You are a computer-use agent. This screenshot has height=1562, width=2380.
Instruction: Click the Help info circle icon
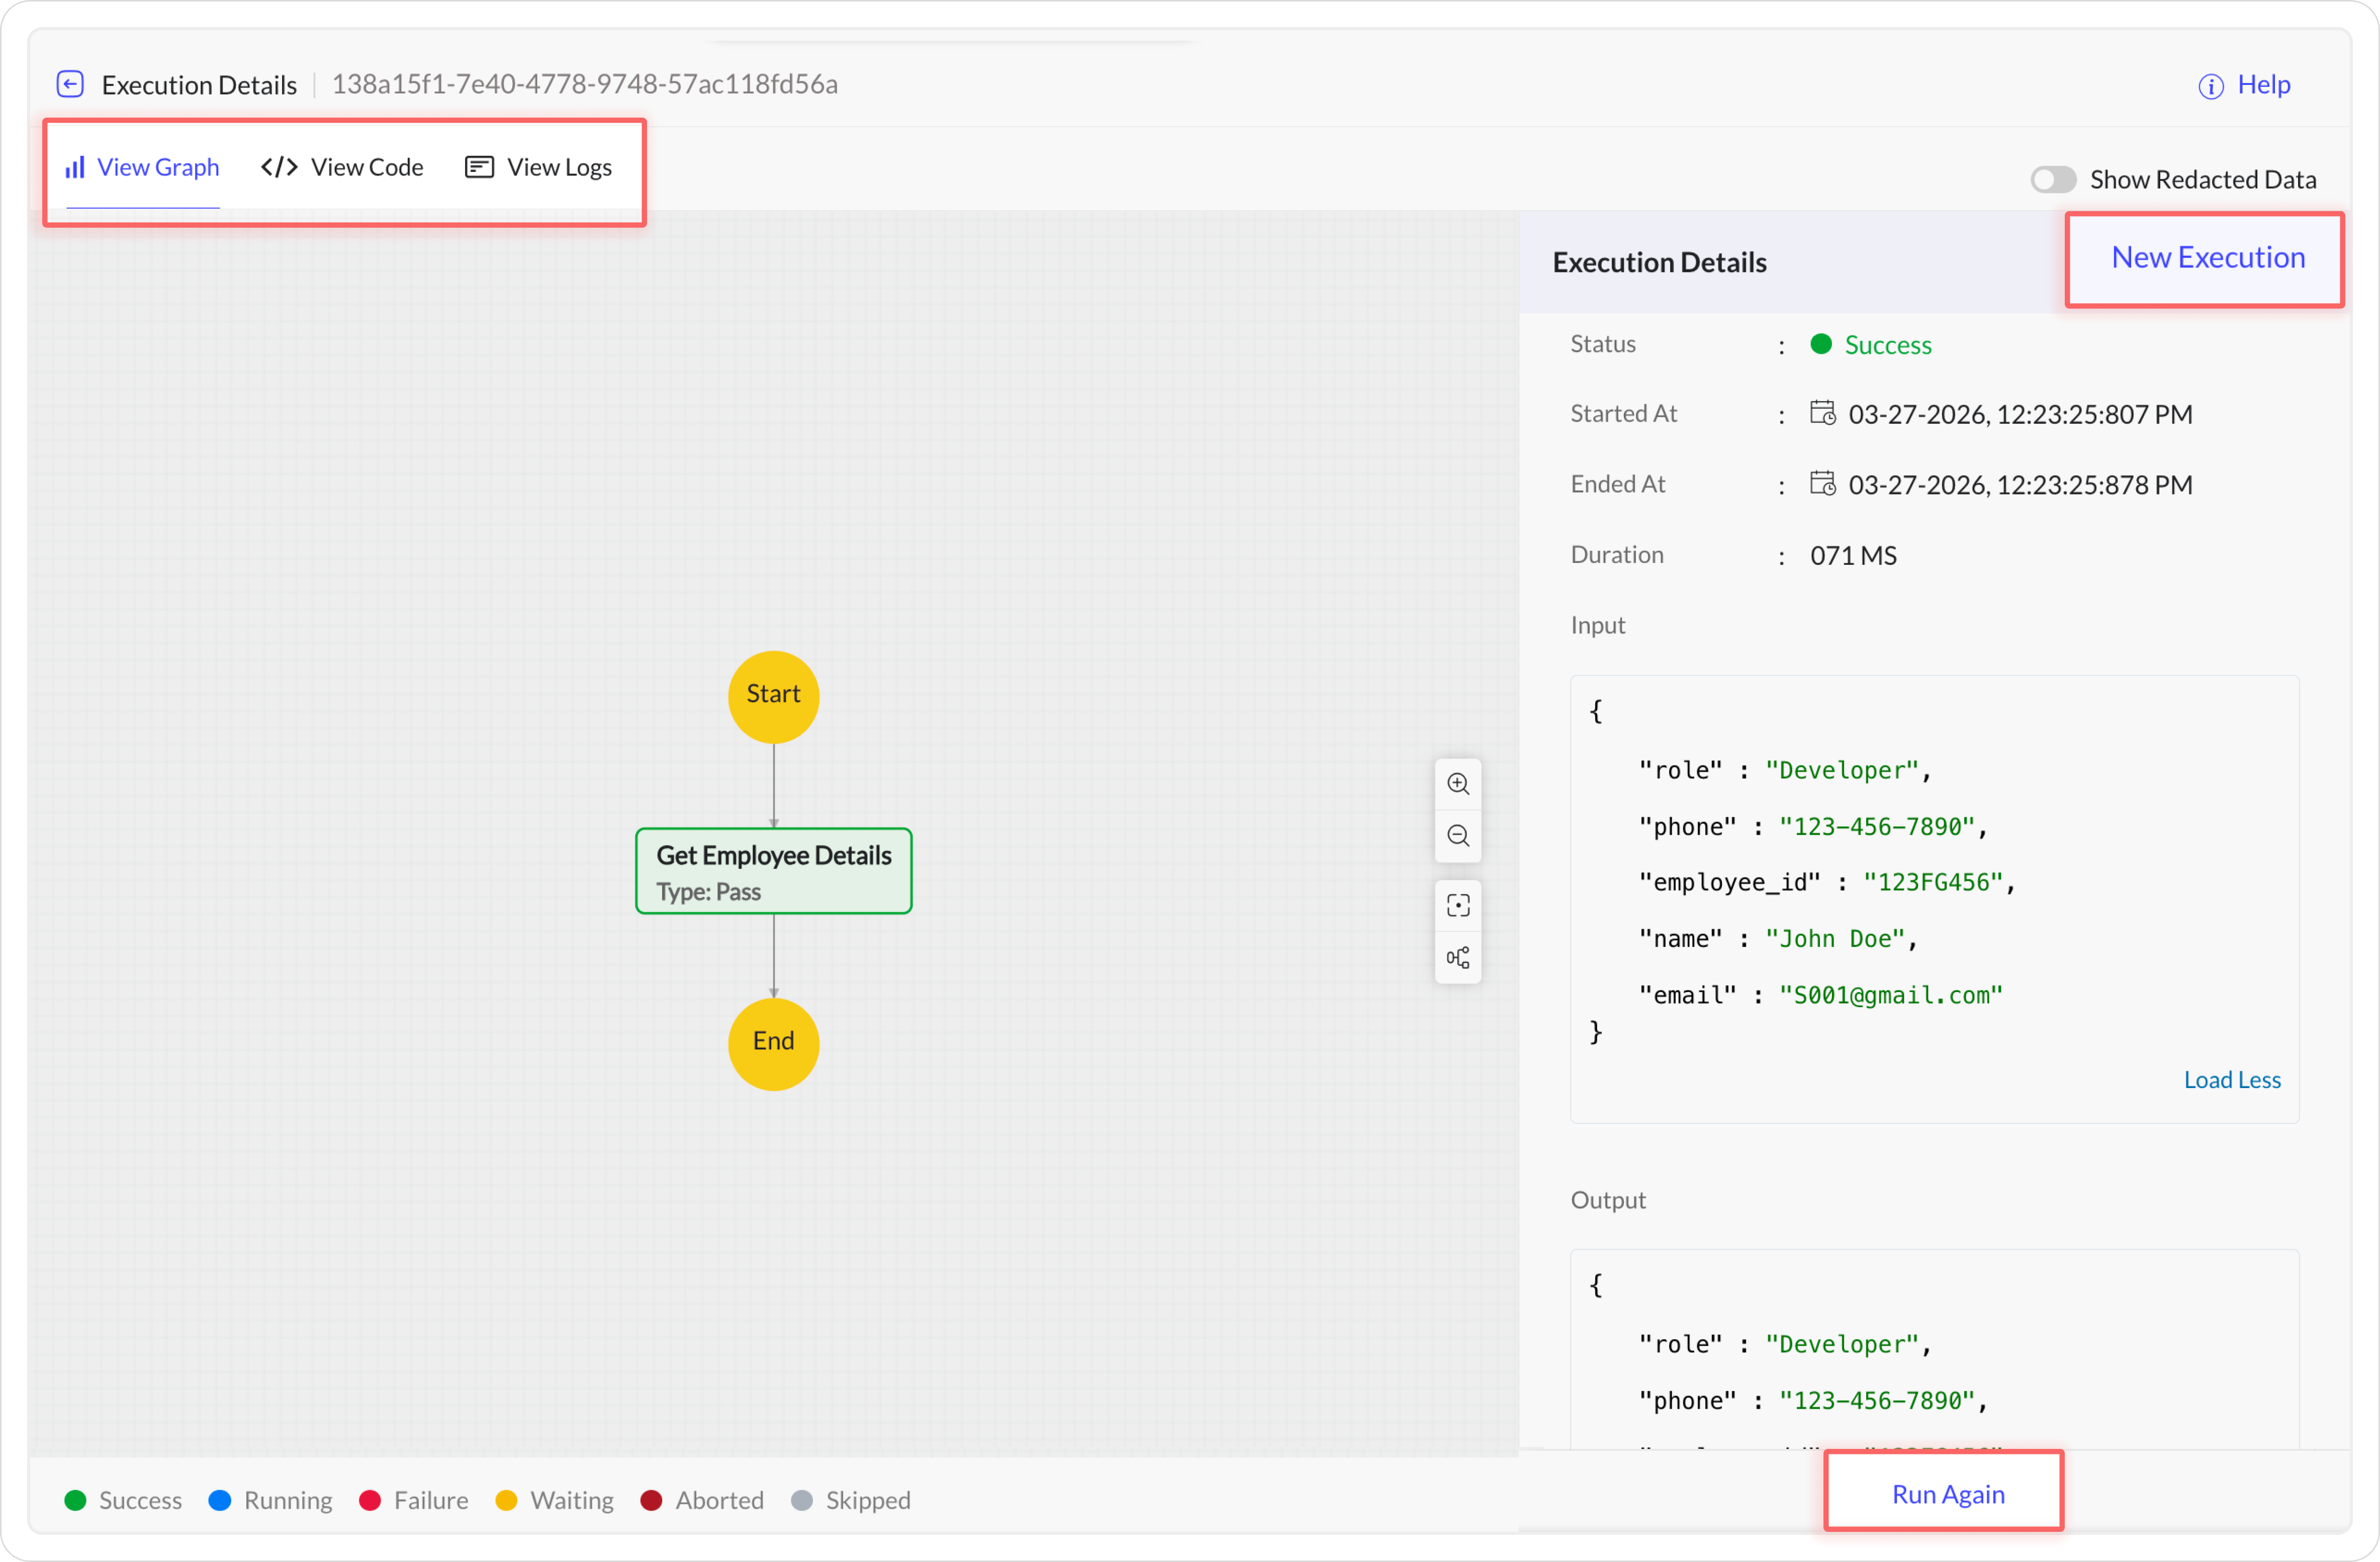[x=2210, y=86]
